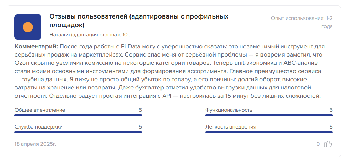The width and height of the screenshot is (342, 158).
Task: Click the "Служба поддержки" label
Action: (39, 127)
